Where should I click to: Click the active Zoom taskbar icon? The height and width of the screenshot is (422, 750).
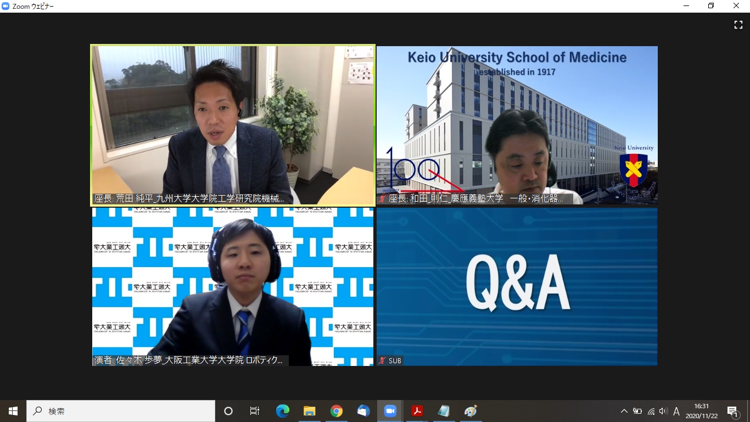[x=390, y=411]
